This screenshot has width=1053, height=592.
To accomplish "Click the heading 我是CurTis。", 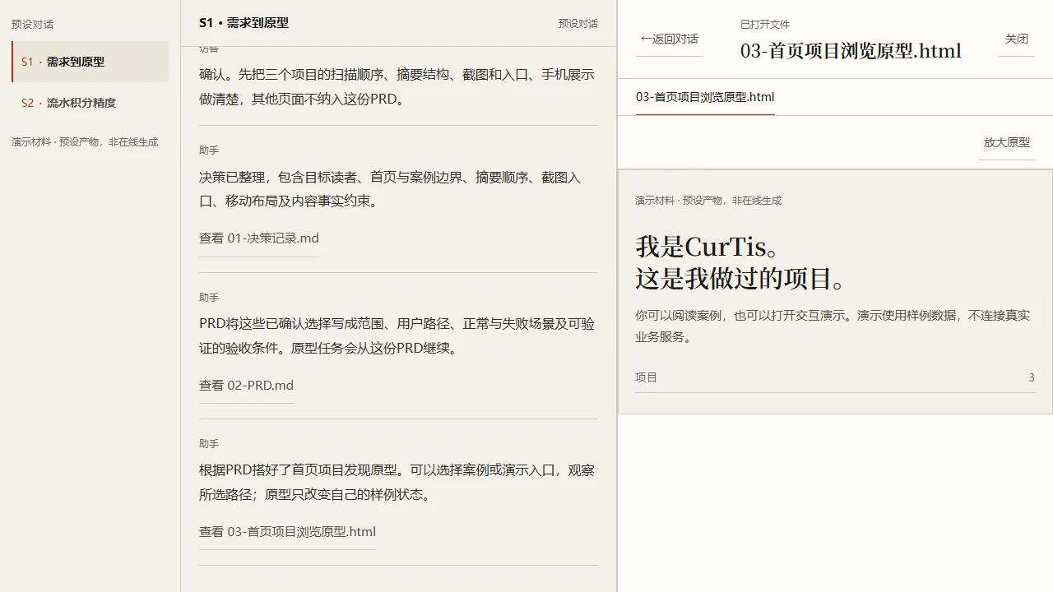I will pyautogui.click(x=707, y=247).
